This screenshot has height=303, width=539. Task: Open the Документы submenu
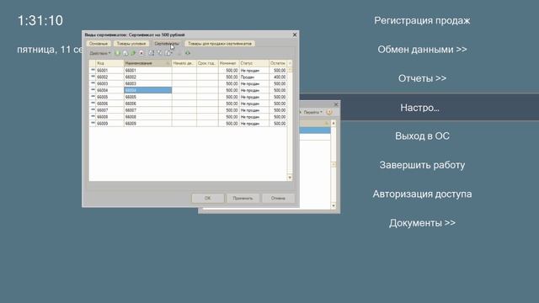(x=422, y=223)
